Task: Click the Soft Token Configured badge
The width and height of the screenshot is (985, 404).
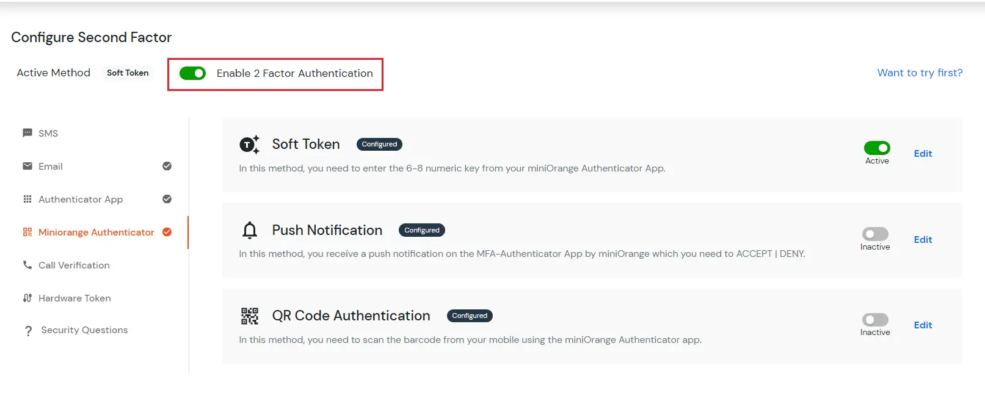Action: (x=379, y=144)
